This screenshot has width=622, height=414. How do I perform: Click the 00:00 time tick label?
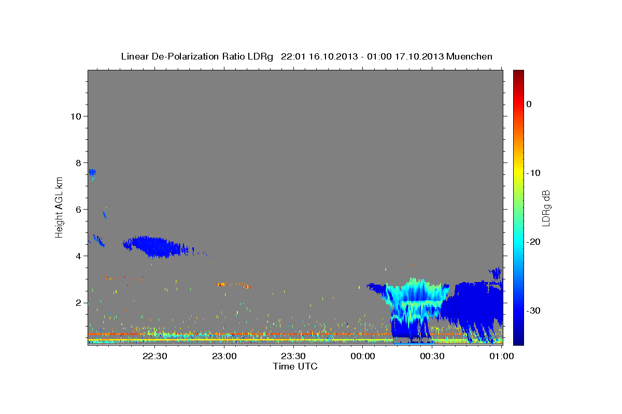pyautogui.click(x=363, y=356)
